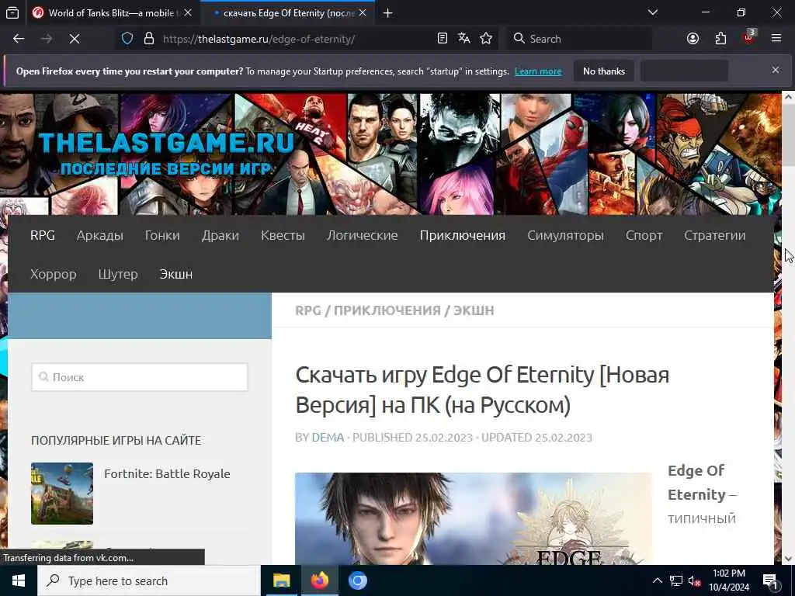
Task: Open Firefox application hamburger menu
Action: pyautogui.click(x=776, y=39)
